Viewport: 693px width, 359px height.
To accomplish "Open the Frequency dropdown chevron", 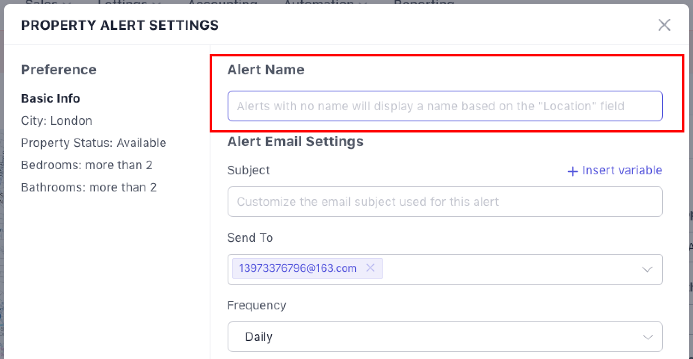I will (648, 337).
